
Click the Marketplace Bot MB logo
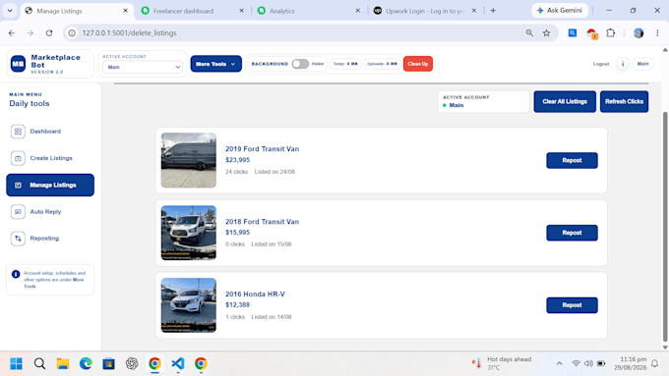pos(18,64)
